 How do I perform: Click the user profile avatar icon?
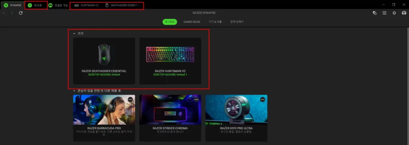tap(404, 13)
